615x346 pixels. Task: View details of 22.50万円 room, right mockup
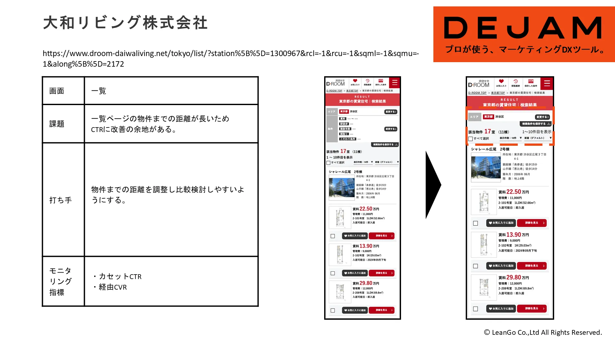(x=532, y=223)
